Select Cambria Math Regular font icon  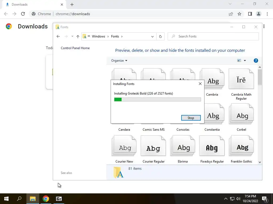click(x=241, y=79)
